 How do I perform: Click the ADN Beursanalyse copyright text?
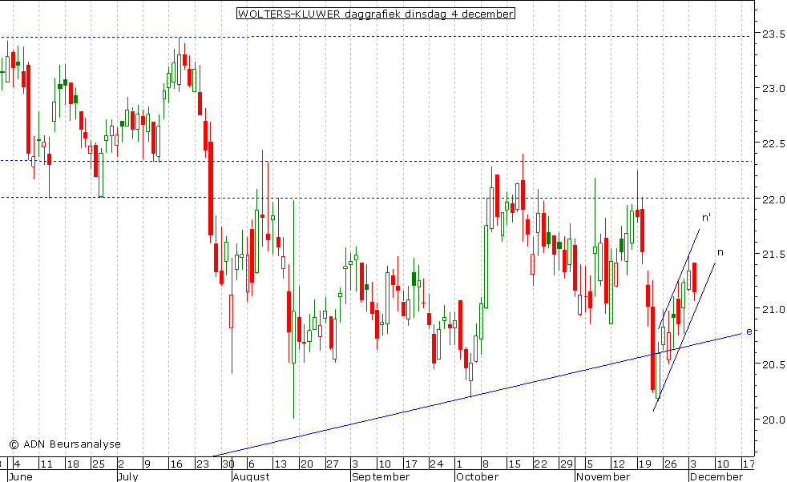65,444
